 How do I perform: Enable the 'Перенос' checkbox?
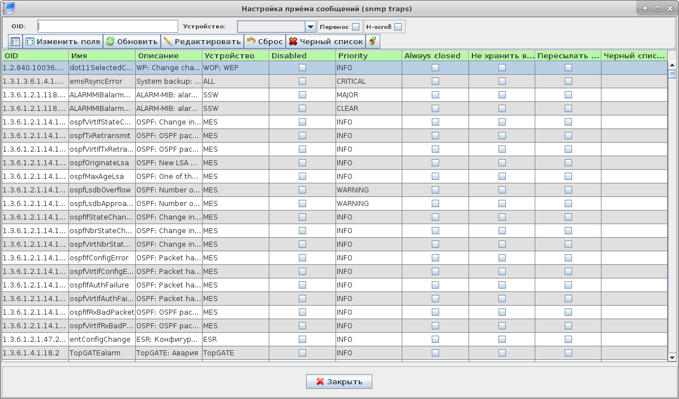[355, 27]
